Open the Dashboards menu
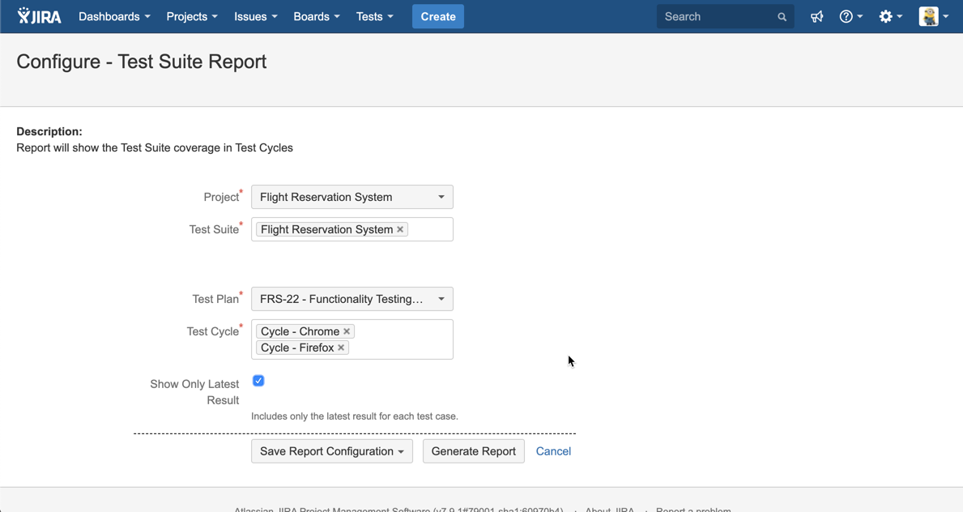The image size is (963, 512). point(114,16)
